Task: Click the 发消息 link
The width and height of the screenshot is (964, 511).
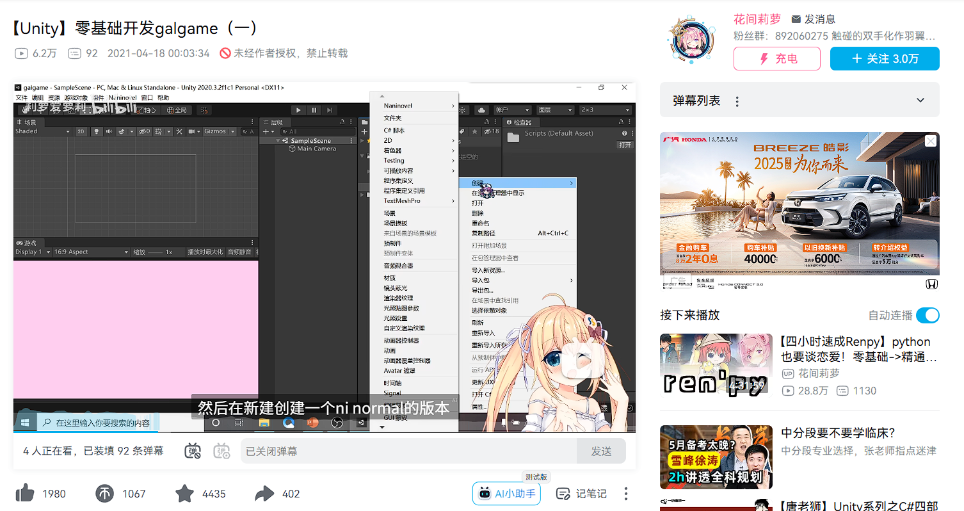Action: 814,19
